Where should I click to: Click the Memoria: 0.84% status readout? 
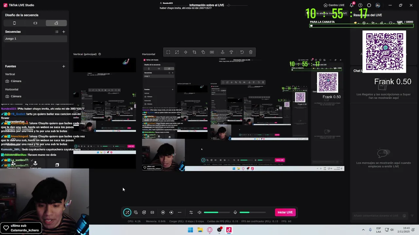(156, 221)
